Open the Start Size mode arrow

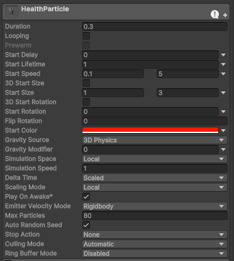coord(223,93)
